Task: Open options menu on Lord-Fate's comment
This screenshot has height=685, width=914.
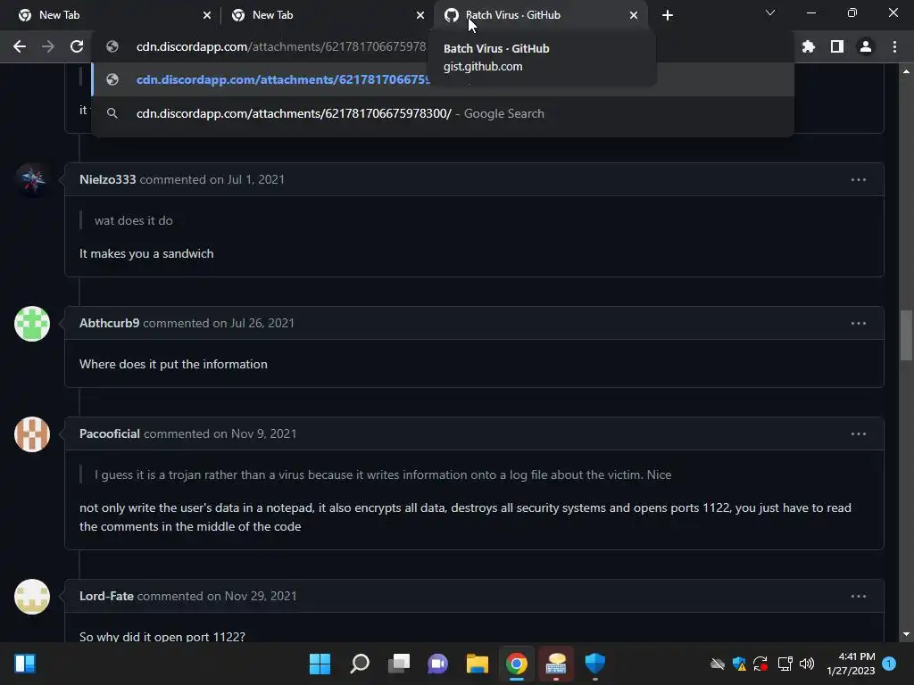Action: click(x=858, y=597)
